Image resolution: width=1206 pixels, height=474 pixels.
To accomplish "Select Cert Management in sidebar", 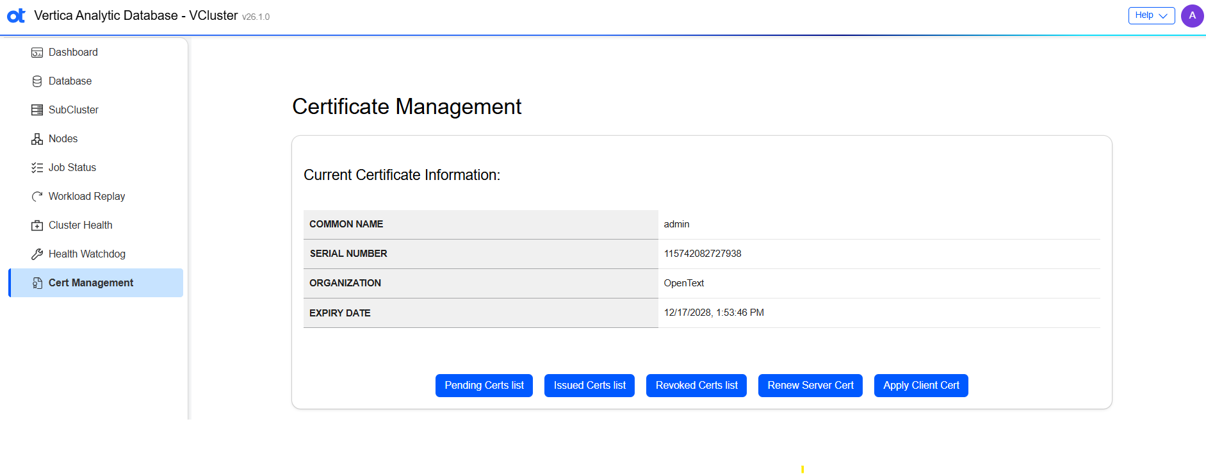I will click(x=96, y=283).
